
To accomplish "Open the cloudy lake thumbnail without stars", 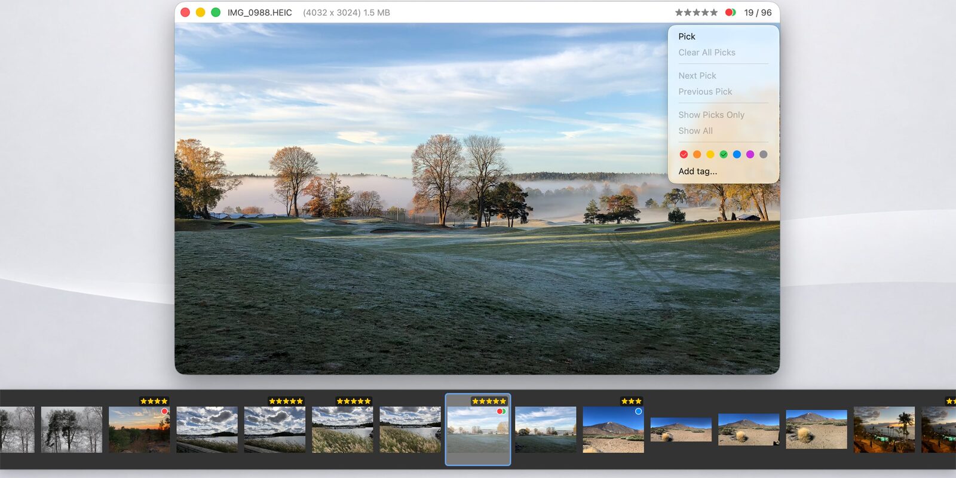I will click(x=207, y=430).
